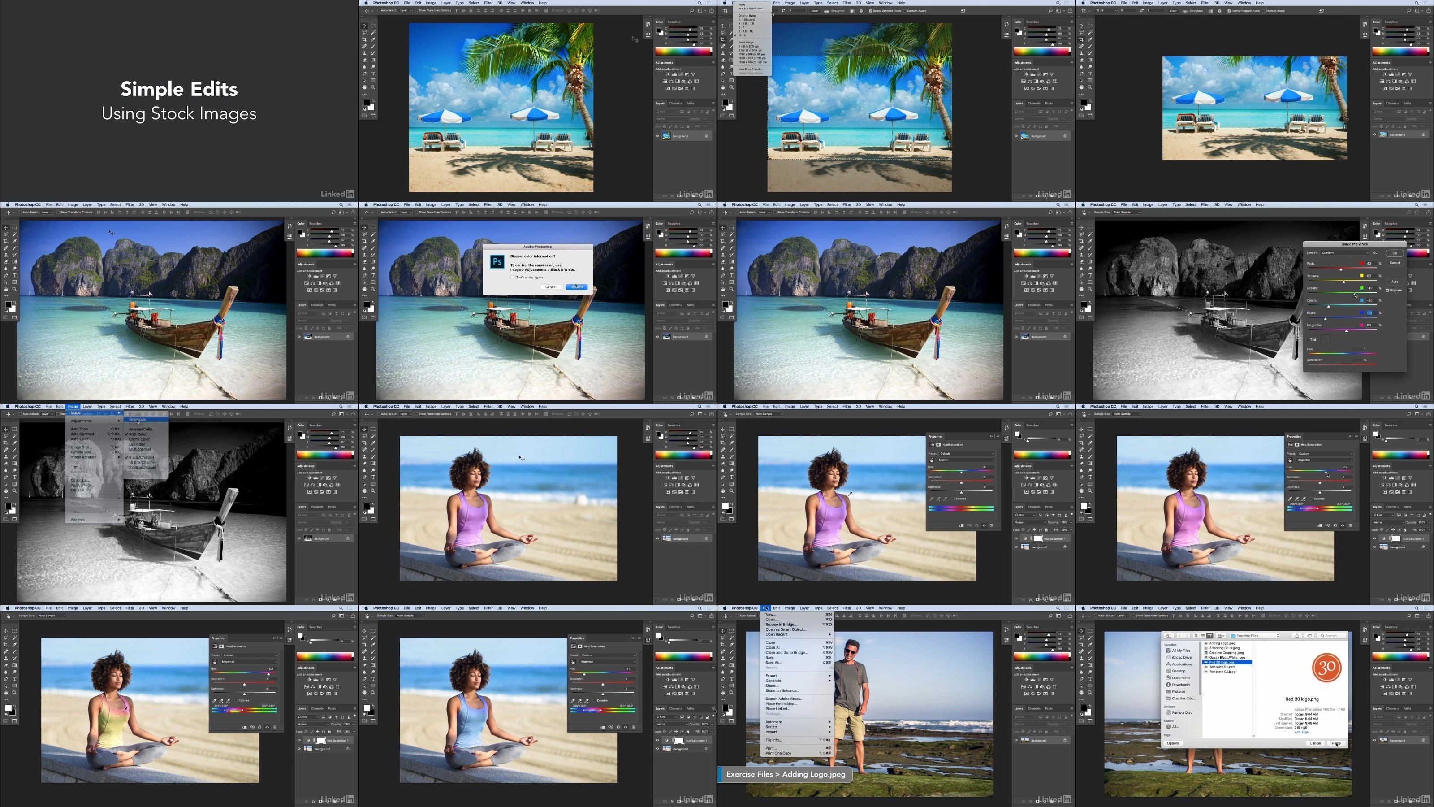The image size is (1434, 807).
Task: Choose Place Embedded... in the File menu
Action: pos(781,704)
